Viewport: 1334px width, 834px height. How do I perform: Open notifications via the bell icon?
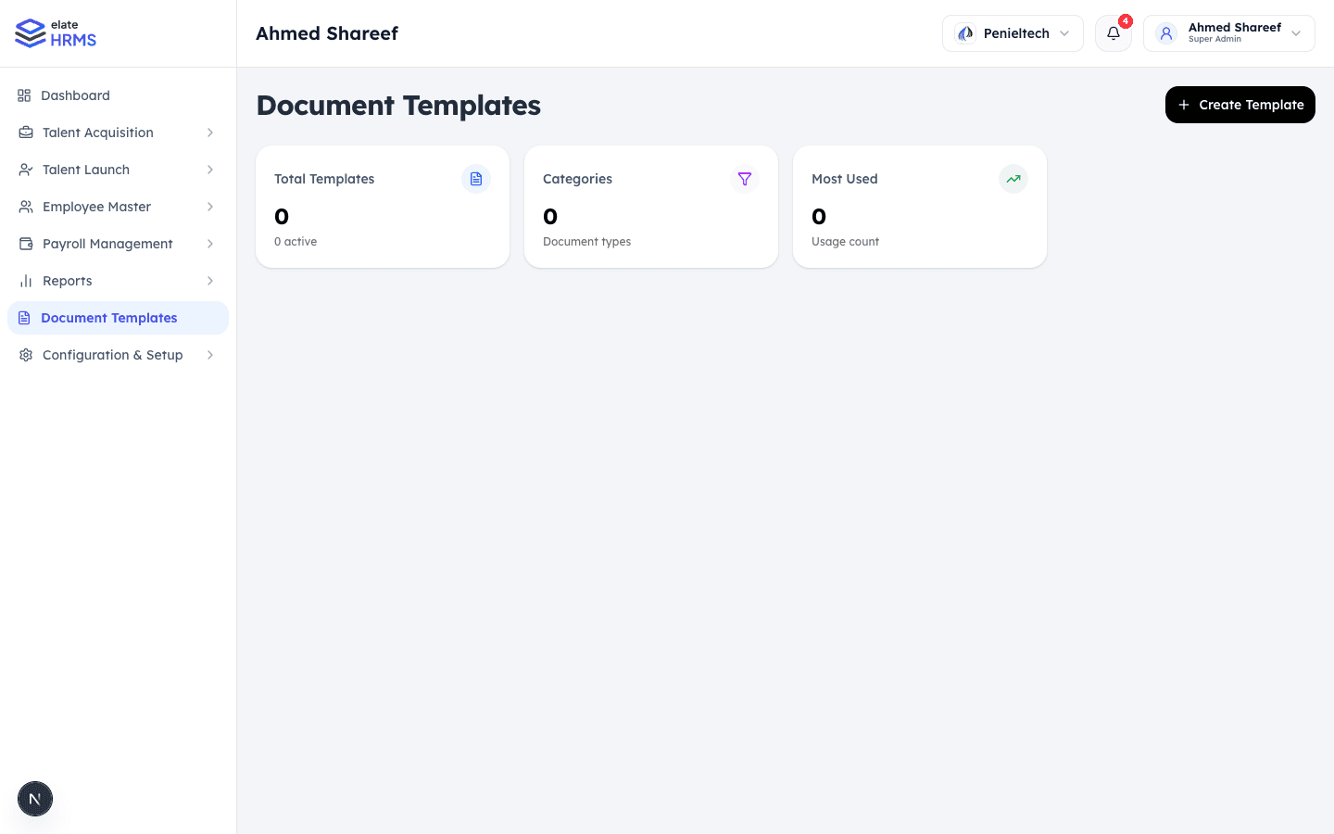click(x=1113, y=33)
